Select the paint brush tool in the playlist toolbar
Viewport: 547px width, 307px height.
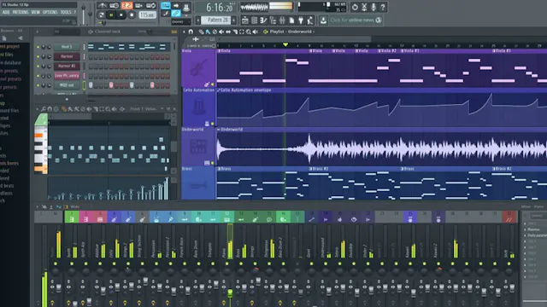coord(209,32)
